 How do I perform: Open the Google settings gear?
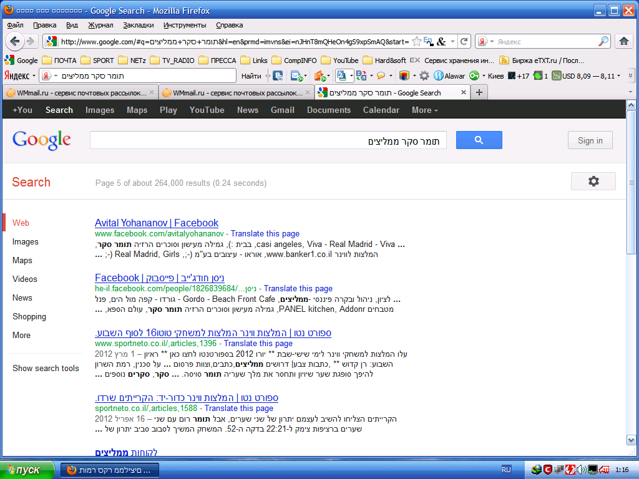point(593,181)
